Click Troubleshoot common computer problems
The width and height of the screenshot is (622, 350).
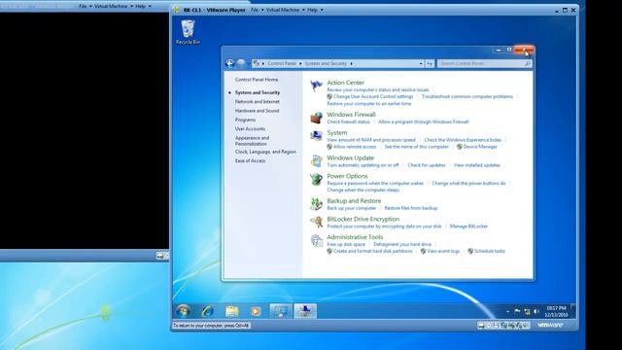[467, 96]
